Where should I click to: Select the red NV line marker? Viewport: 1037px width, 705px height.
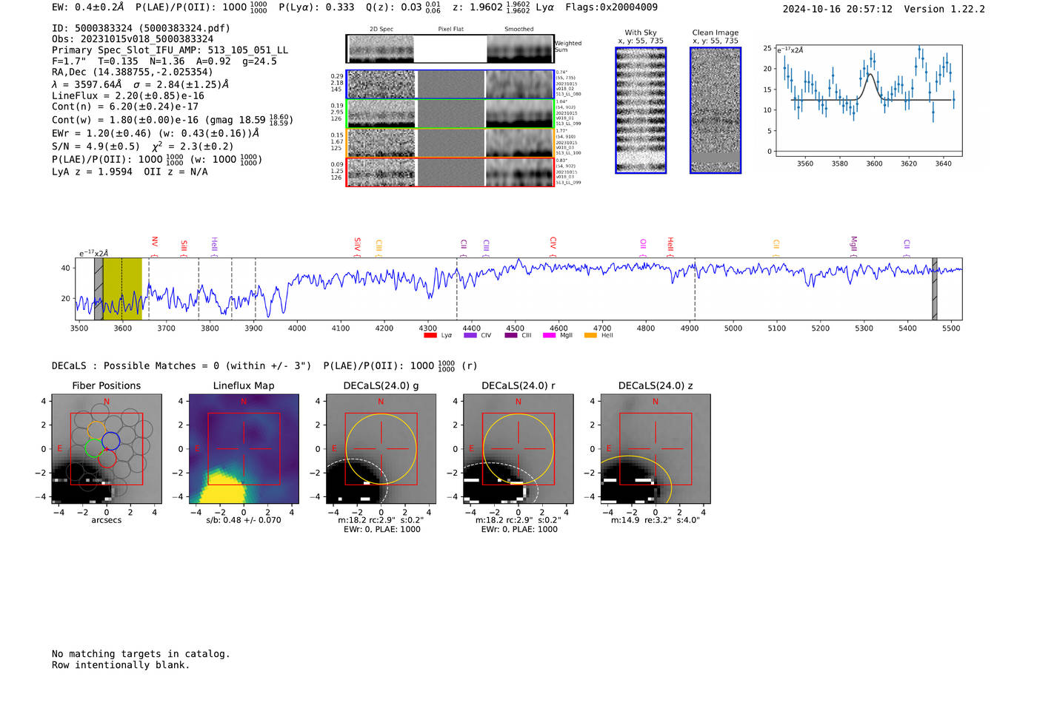coord(155,243)
